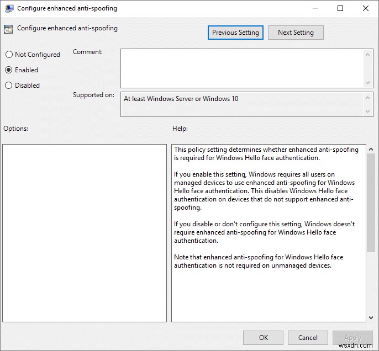379x351 pixels.
Task: Click the title bar window icon
Action: coord(9,8)
